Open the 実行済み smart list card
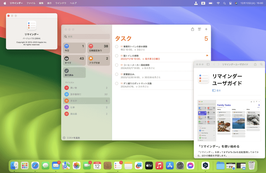Viewport: 266px width, 173px height. coord(74,73)
